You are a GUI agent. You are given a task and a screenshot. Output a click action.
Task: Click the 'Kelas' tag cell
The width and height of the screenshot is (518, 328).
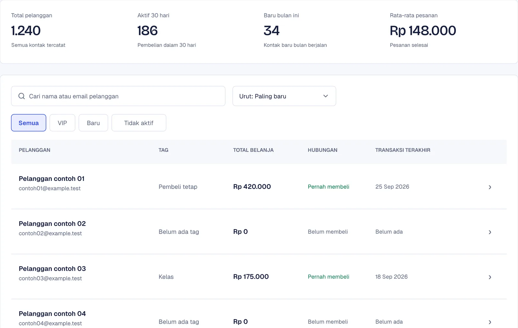pyautogui.click(x=166, y=277)
